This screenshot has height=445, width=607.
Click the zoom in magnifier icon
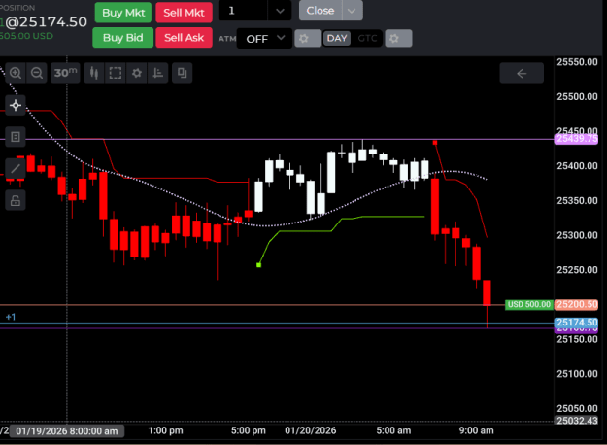(16, 73)
